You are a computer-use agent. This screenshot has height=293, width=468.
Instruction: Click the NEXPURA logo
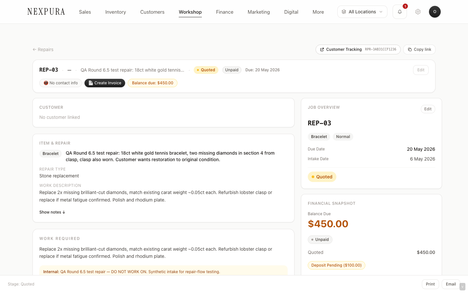46,12
